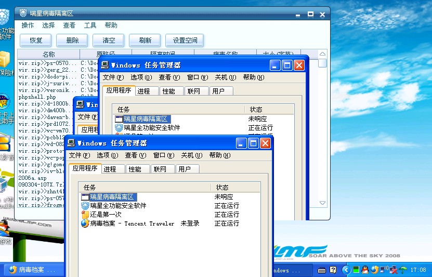Click the 刷新 button
The width and height of the screenshot is (432, 277).
click(145, 41)
